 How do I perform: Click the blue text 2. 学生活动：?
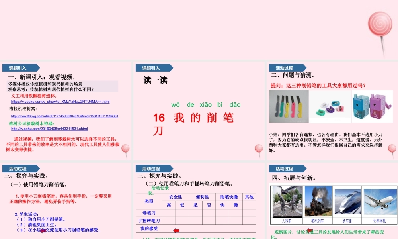click(27, 214)
